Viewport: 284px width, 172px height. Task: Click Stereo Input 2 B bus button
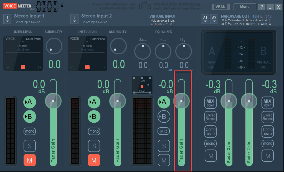coord(94,117)
